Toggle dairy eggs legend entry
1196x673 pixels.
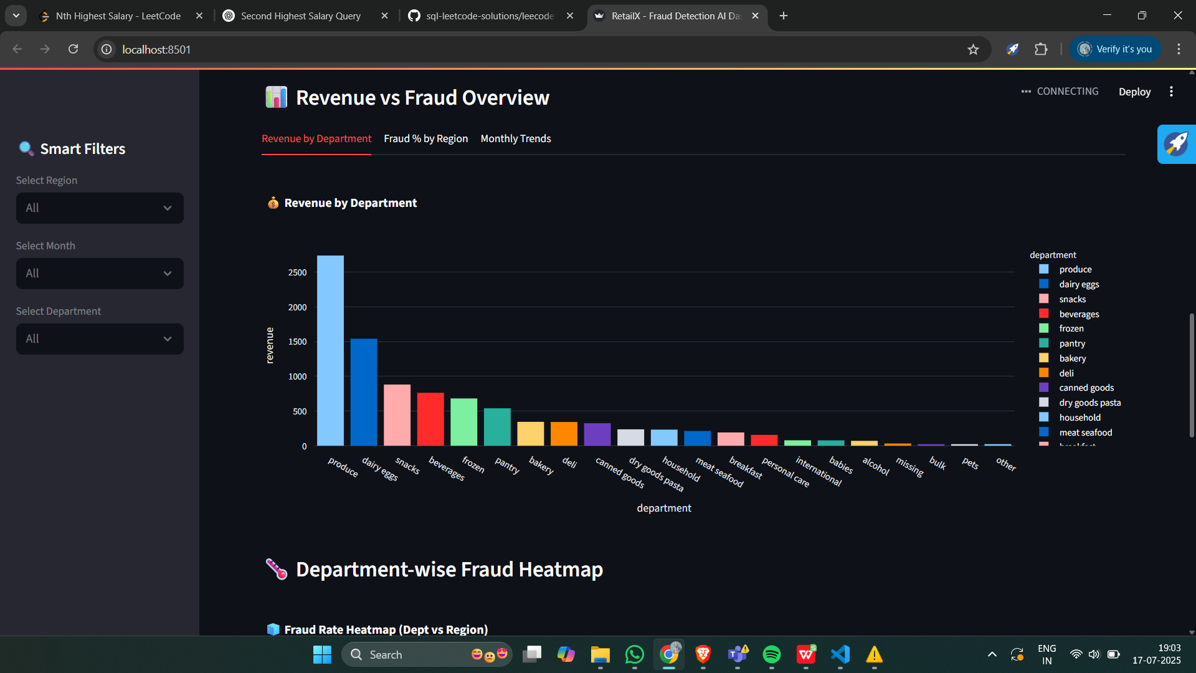[x=1078, y=284]
